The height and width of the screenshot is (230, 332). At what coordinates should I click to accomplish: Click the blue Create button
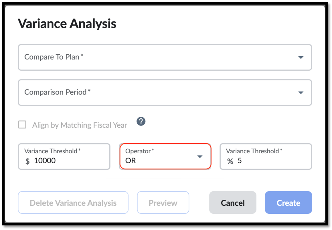coord(288,203)
